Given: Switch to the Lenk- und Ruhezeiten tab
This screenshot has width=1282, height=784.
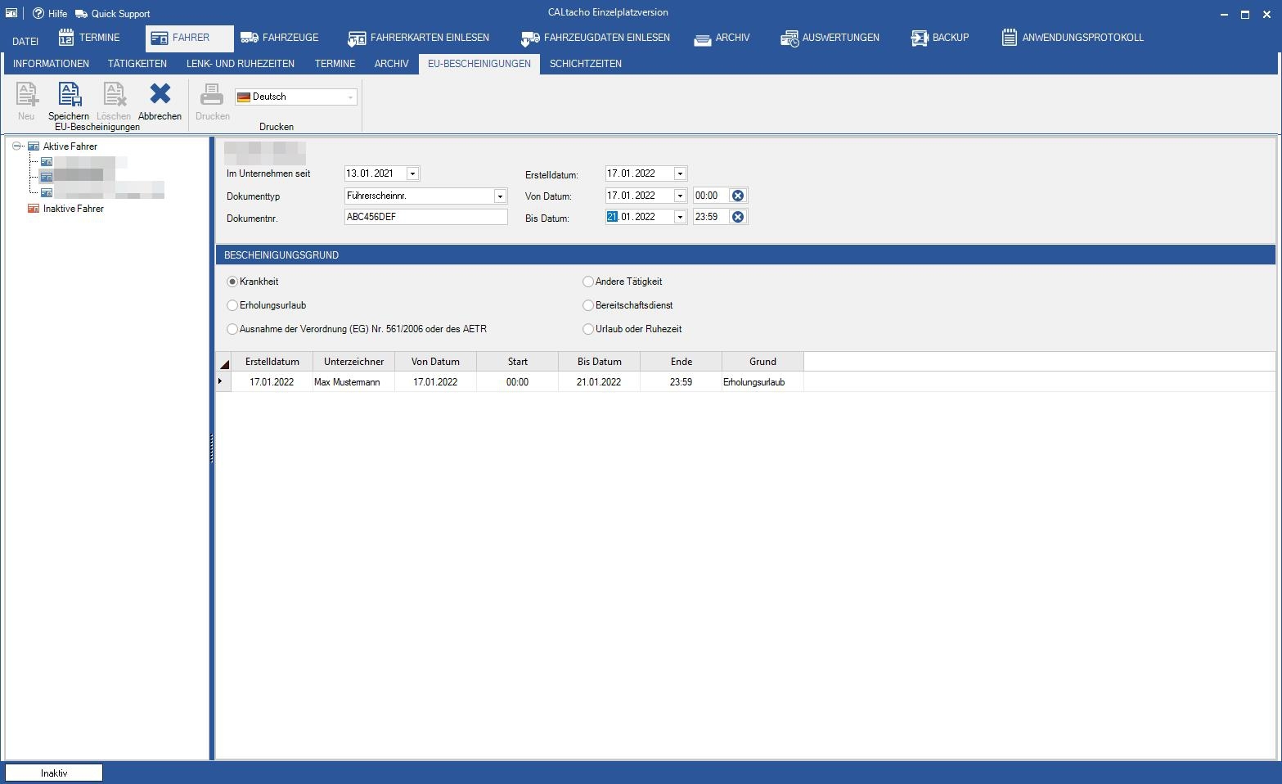Looking at the screenshot, I should 241,64.
